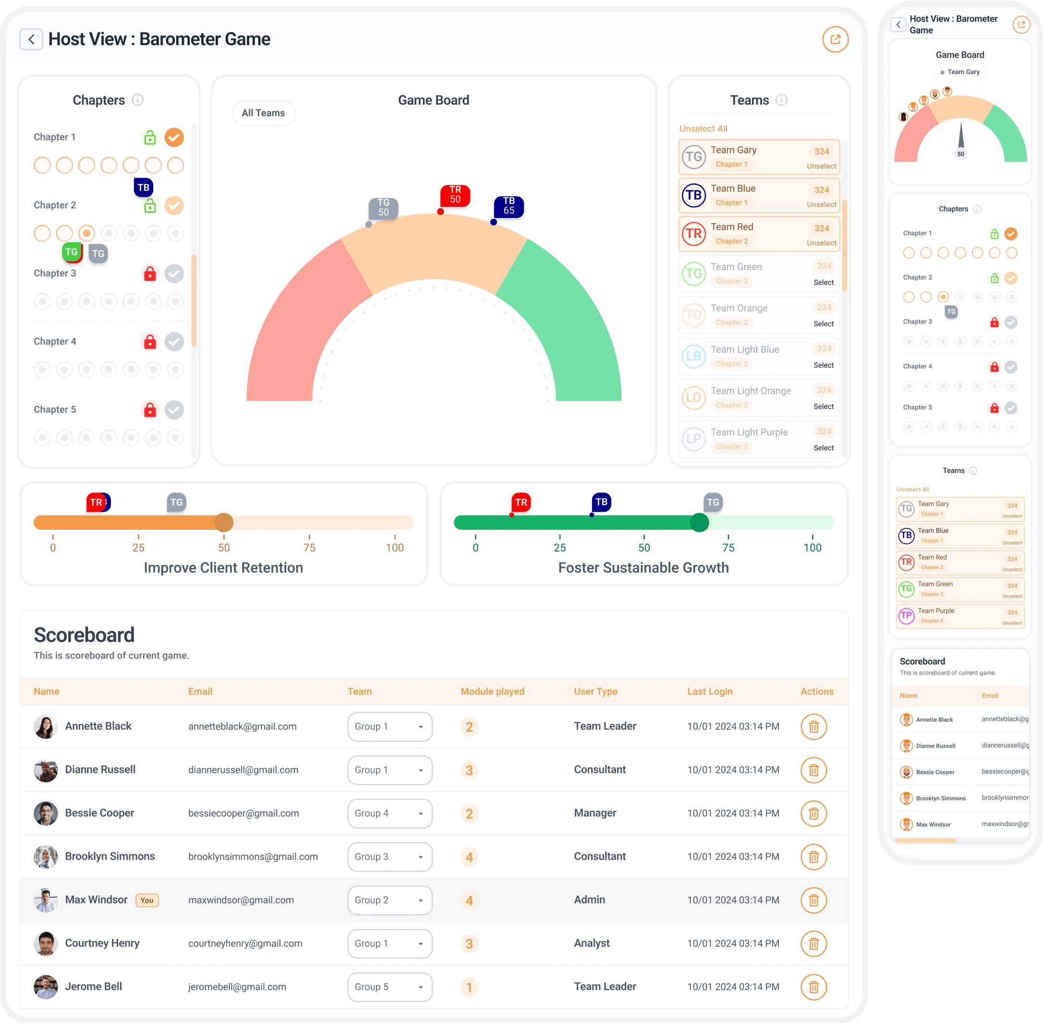The image size is (1043, 1023).
Task: Click the Foster Sustainable Growth slider handle
Action: (x=699, y=522)
